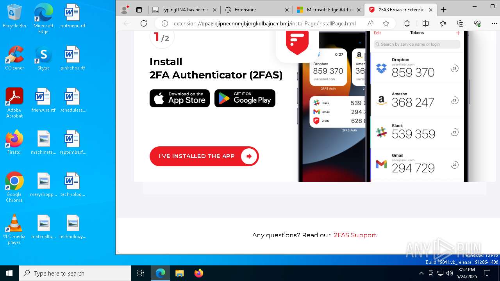This screenshot has width=500, height=281.
Task: Open VLC media player desktop shortcut
Action: click(14, 229)
